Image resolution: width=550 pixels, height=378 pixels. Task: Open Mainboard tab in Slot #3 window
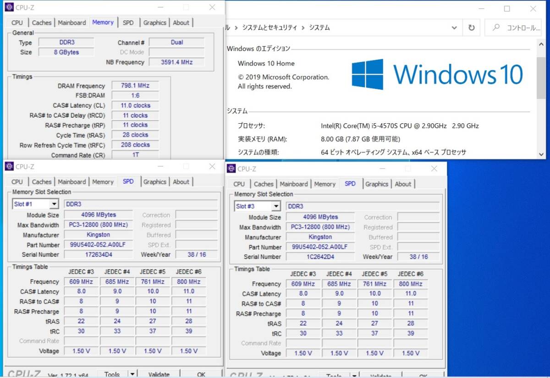(294, 184)
